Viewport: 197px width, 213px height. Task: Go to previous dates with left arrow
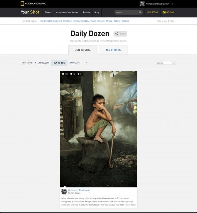coord(35,63)
